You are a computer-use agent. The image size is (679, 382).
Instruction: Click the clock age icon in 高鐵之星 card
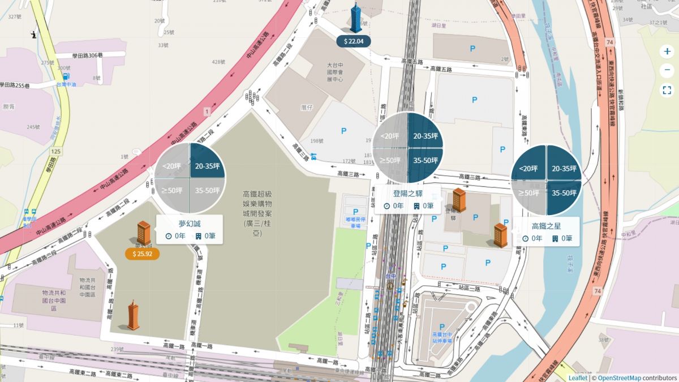click(526, 239)
